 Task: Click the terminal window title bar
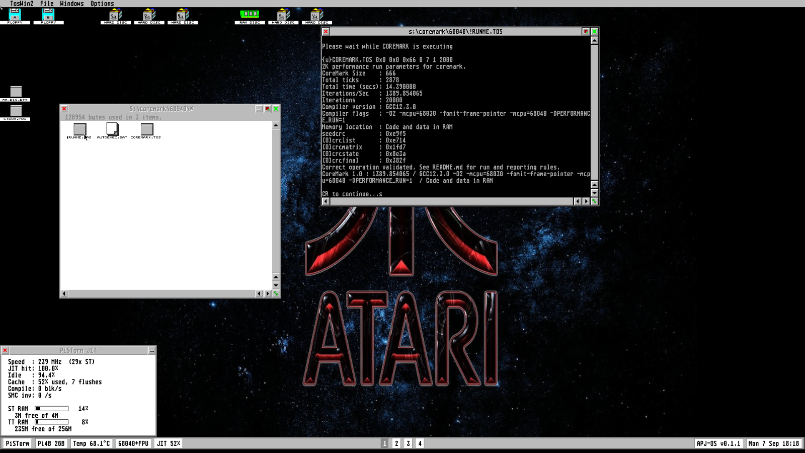click(456, 32)
